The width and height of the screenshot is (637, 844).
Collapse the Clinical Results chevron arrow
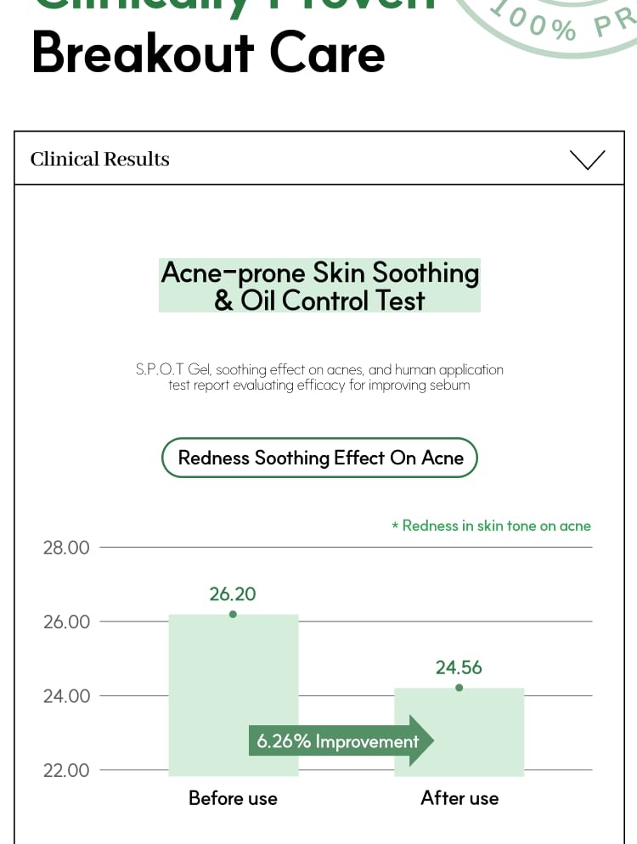(587, 160)
